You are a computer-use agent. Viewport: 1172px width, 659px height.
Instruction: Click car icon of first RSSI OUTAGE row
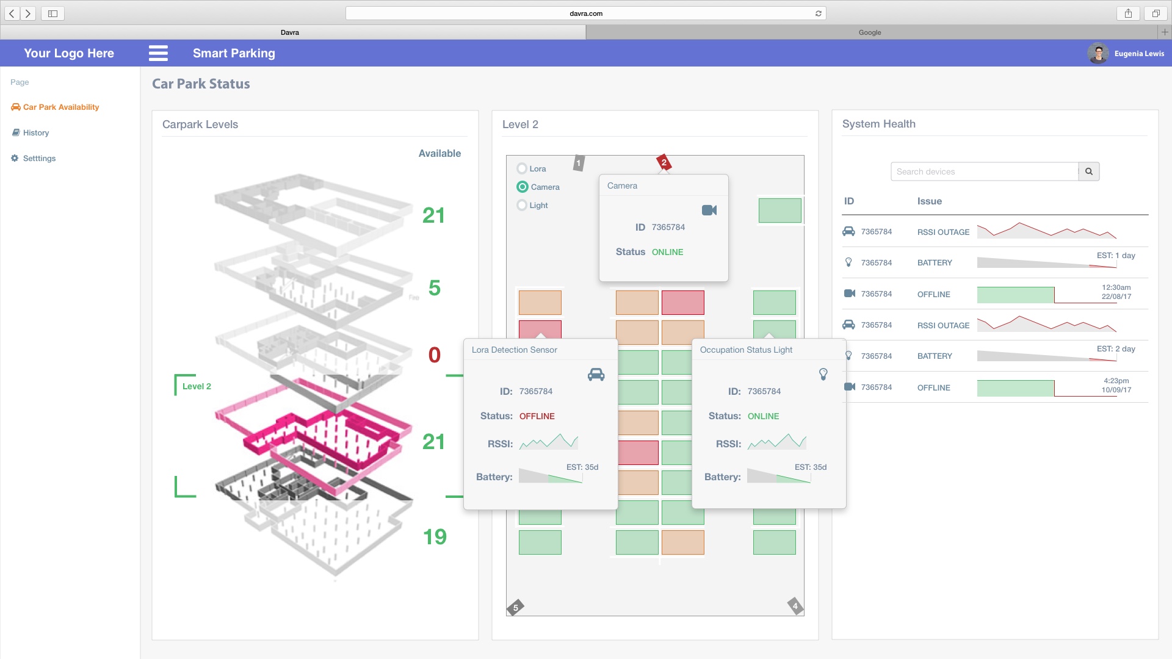coord(848,231)
